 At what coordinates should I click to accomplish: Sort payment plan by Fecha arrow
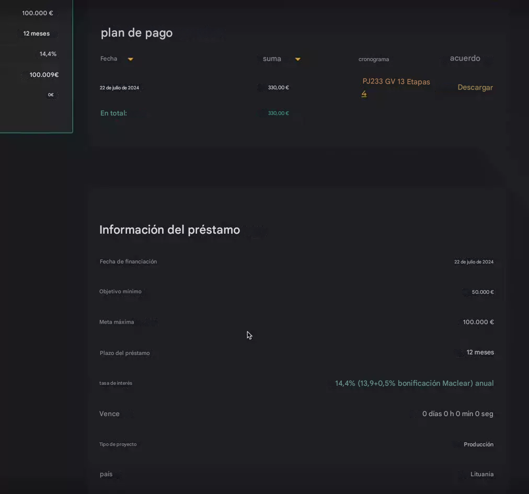[x=131, y=59]
